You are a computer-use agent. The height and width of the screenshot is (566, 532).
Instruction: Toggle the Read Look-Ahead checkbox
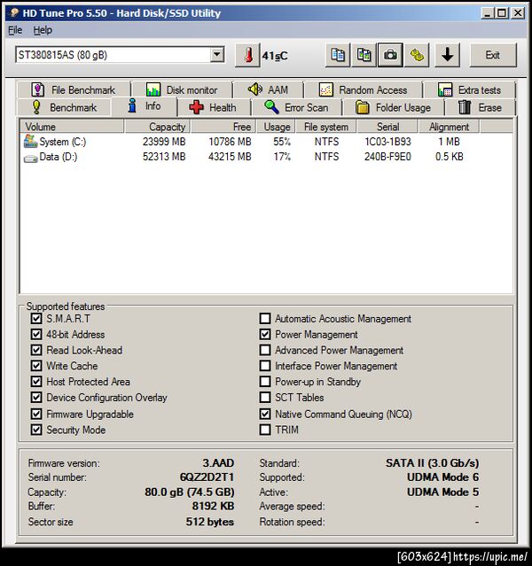[36, 350]
